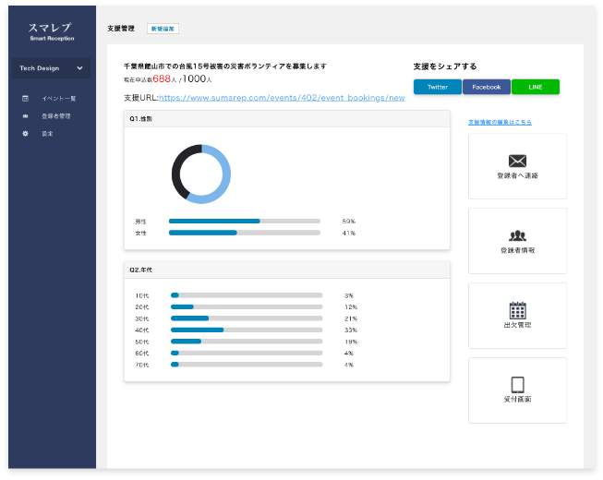Open イベント一覧 in the sidebar

59,99
